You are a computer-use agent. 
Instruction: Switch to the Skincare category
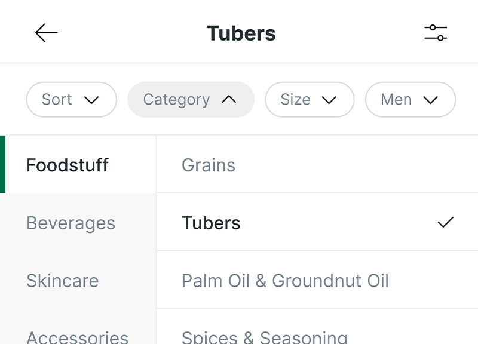pyautogui.click(x=62, y=281)
